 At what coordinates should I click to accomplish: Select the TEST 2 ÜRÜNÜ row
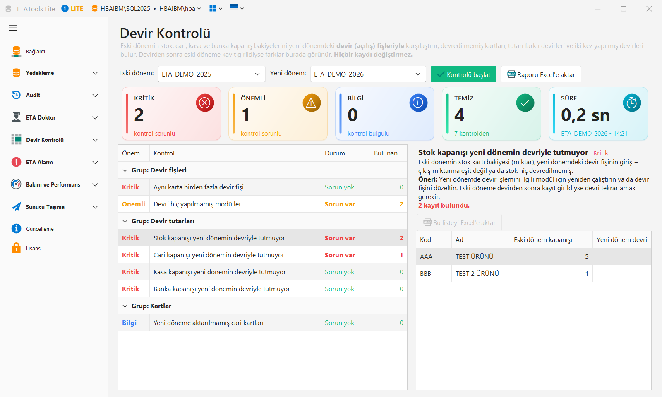pos(534,273)
